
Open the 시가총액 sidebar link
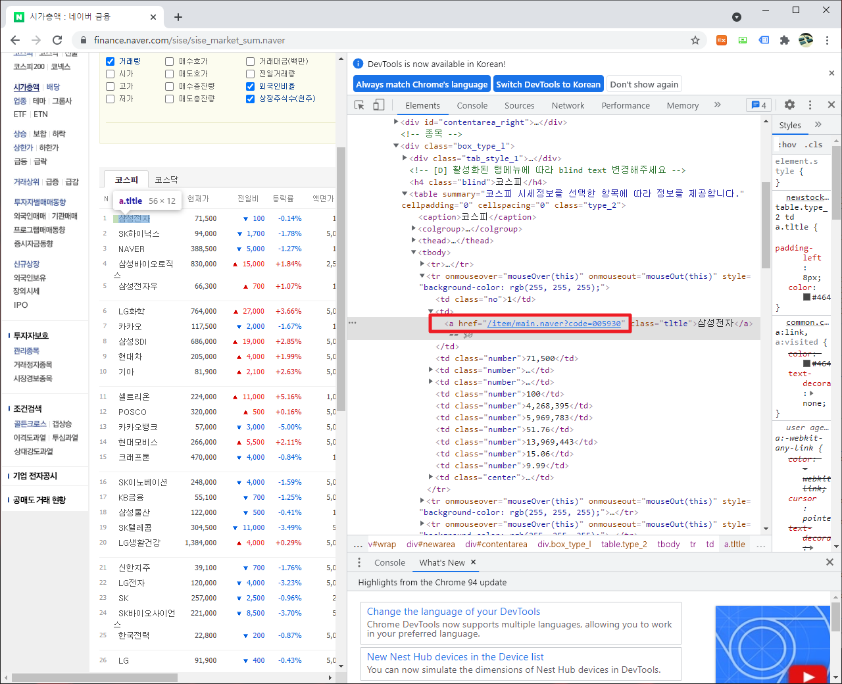pyautogui.click(x=27, y=87)
